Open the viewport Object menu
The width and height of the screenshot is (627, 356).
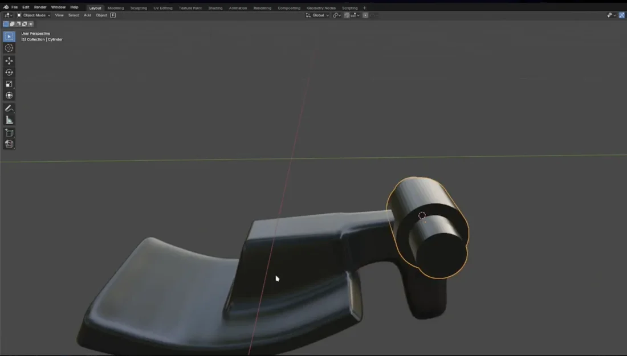click(x=101, y=15)
